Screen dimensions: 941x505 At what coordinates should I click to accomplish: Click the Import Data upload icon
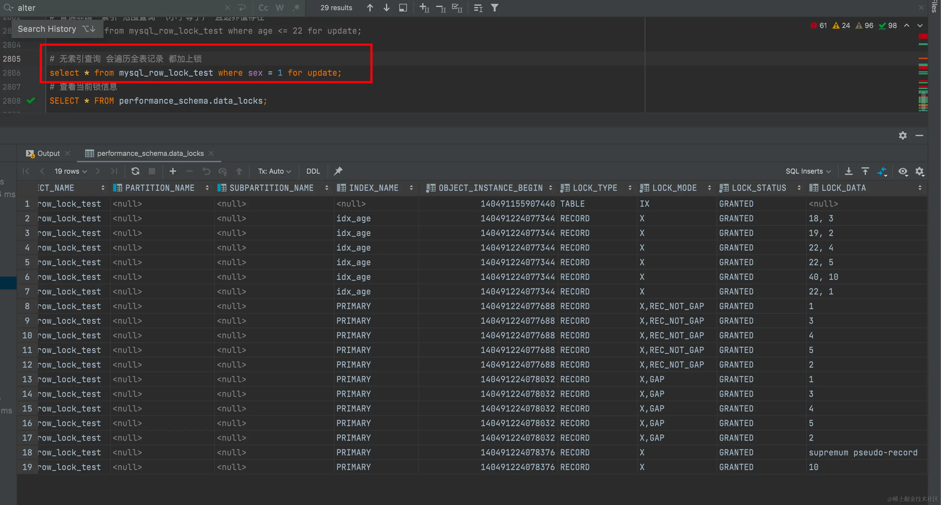(x=865, y=171)
